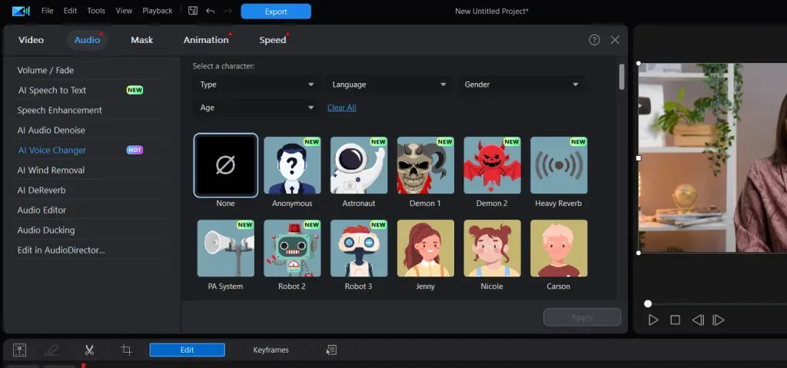Click the scissors split tool
The height and width of the screenshot is (368, 787).
(89, 350)
